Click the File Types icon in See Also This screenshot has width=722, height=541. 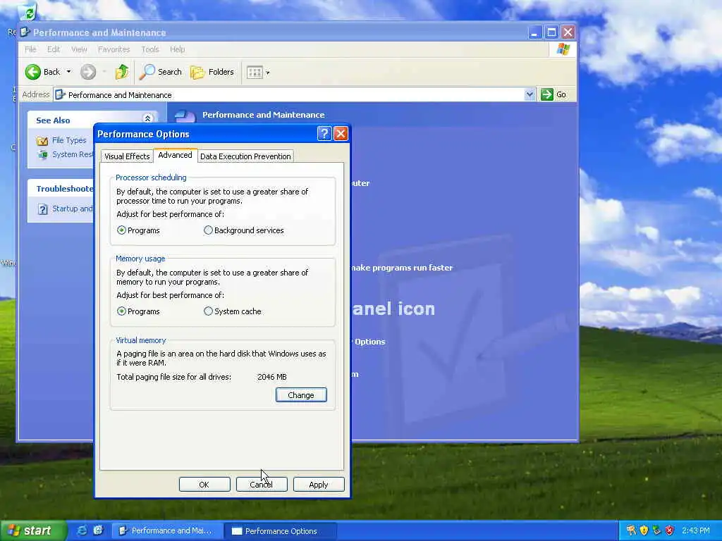tap(42, 141)
